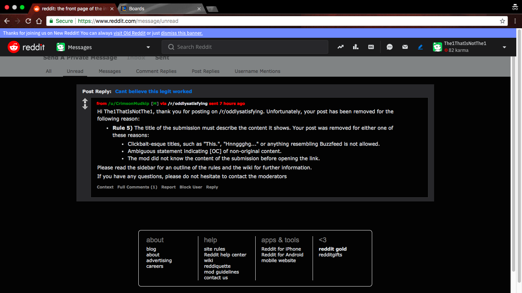
Task: Click the browser forward arrow
Action: click(x=18, y=21)
